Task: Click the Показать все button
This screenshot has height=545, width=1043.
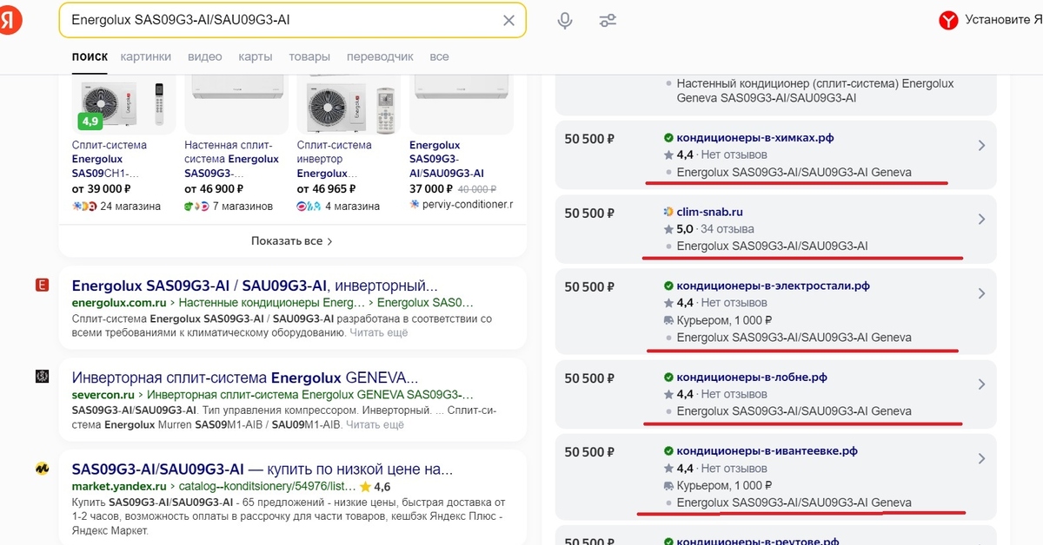Action: point(292,240)
